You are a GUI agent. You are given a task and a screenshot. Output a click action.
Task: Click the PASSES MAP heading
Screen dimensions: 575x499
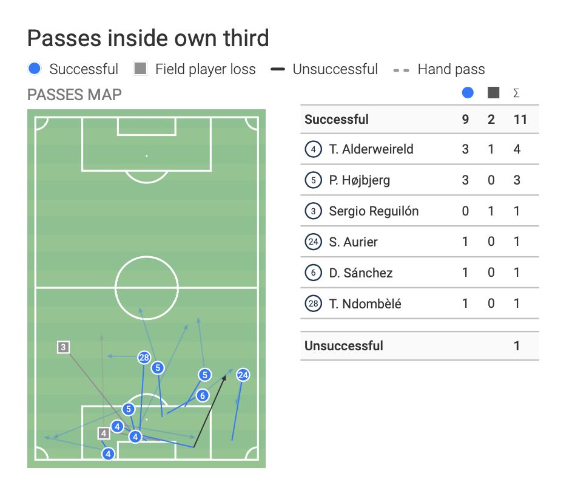pos(75,95)
